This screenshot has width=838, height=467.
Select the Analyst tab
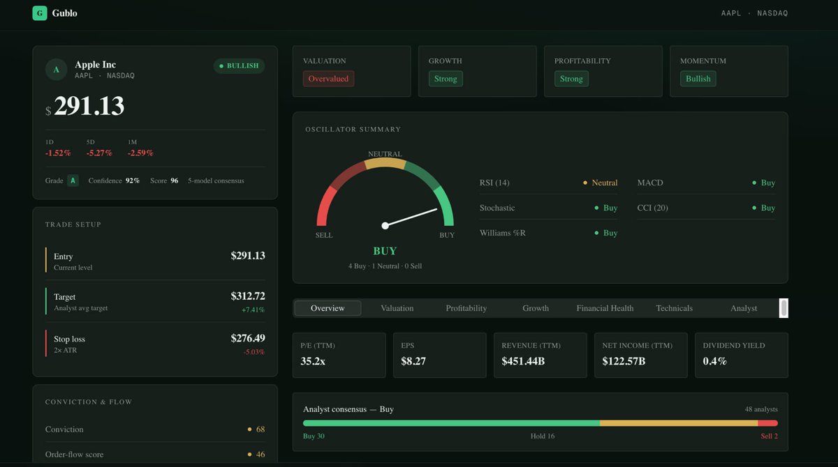coord(744,308)
